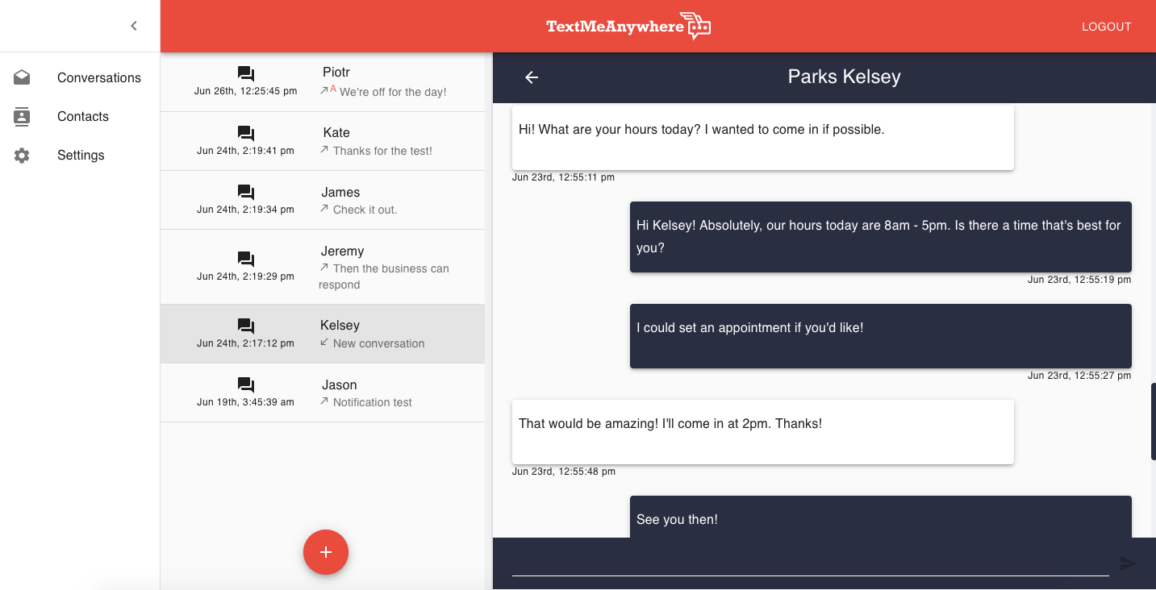Click the Jun 23rd, 12:55:27 pm timestamp
This screenshot has height=590, width=1156.
point(1079,376)
